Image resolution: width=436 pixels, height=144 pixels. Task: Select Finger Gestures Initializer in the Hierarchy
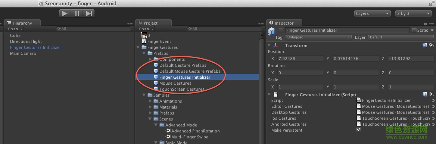[x=35, y=47]
